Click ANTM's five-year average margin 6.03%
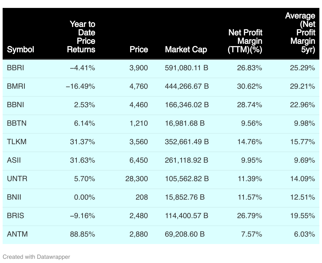The height and width of the screenshot is (263, 322). pyautogui.click(x=305, y=234)
